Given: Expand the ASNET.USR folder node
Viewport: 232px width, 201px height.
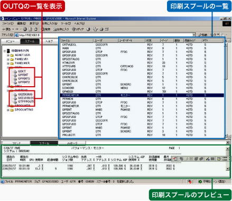Looking at the screenshot, I should pyautogui.click(x=8, y=55).
